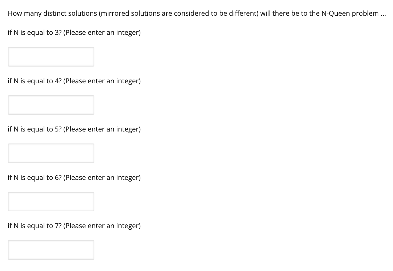
Task: Click the answer field for N equal to 4
Action: pos(51,105)
